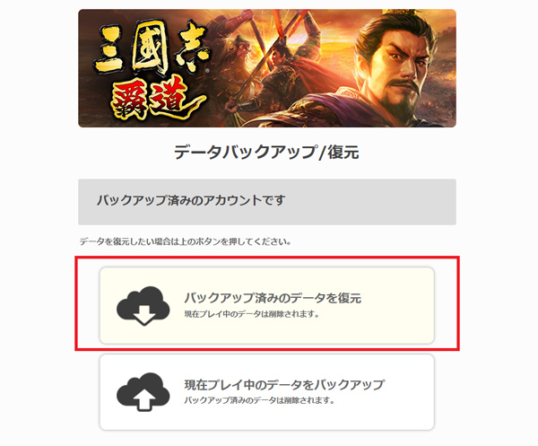Click the バックアップ済みのデータは削除されます subtitle

pos(259,400)
